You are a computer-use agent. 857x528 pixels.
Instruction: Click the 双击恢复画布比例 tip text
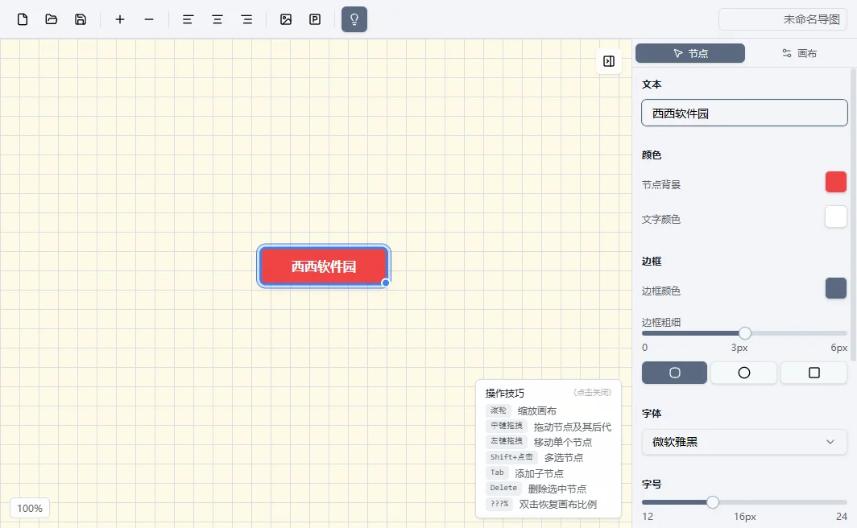557,504
